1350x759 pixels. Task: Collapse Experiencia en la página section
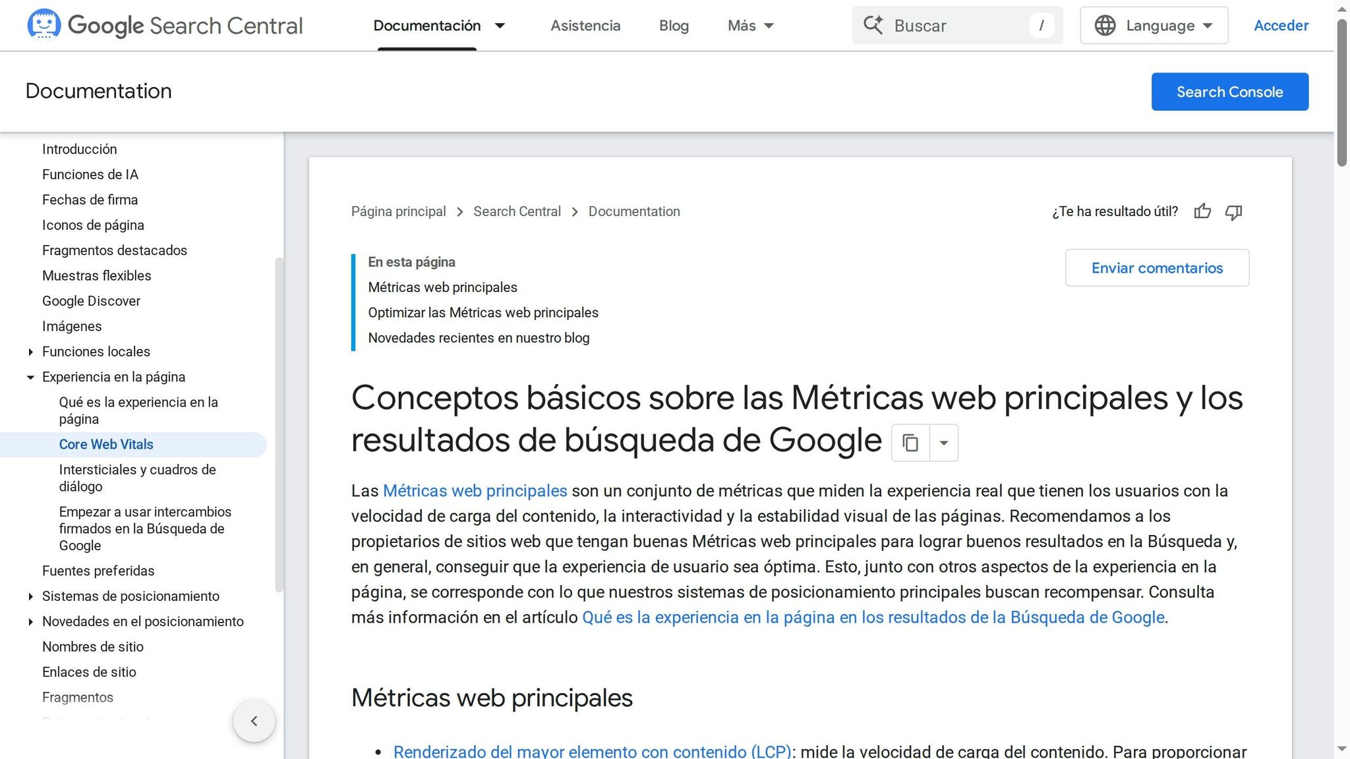tap(30, 378)
